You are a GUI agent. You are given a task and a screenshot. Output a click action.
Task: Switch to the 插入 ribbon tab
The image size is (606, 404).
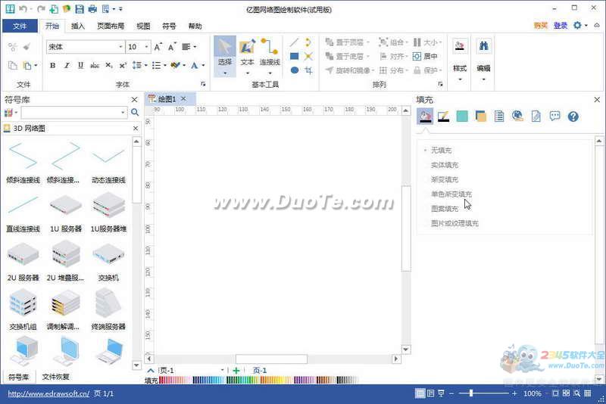coord(78,26)
